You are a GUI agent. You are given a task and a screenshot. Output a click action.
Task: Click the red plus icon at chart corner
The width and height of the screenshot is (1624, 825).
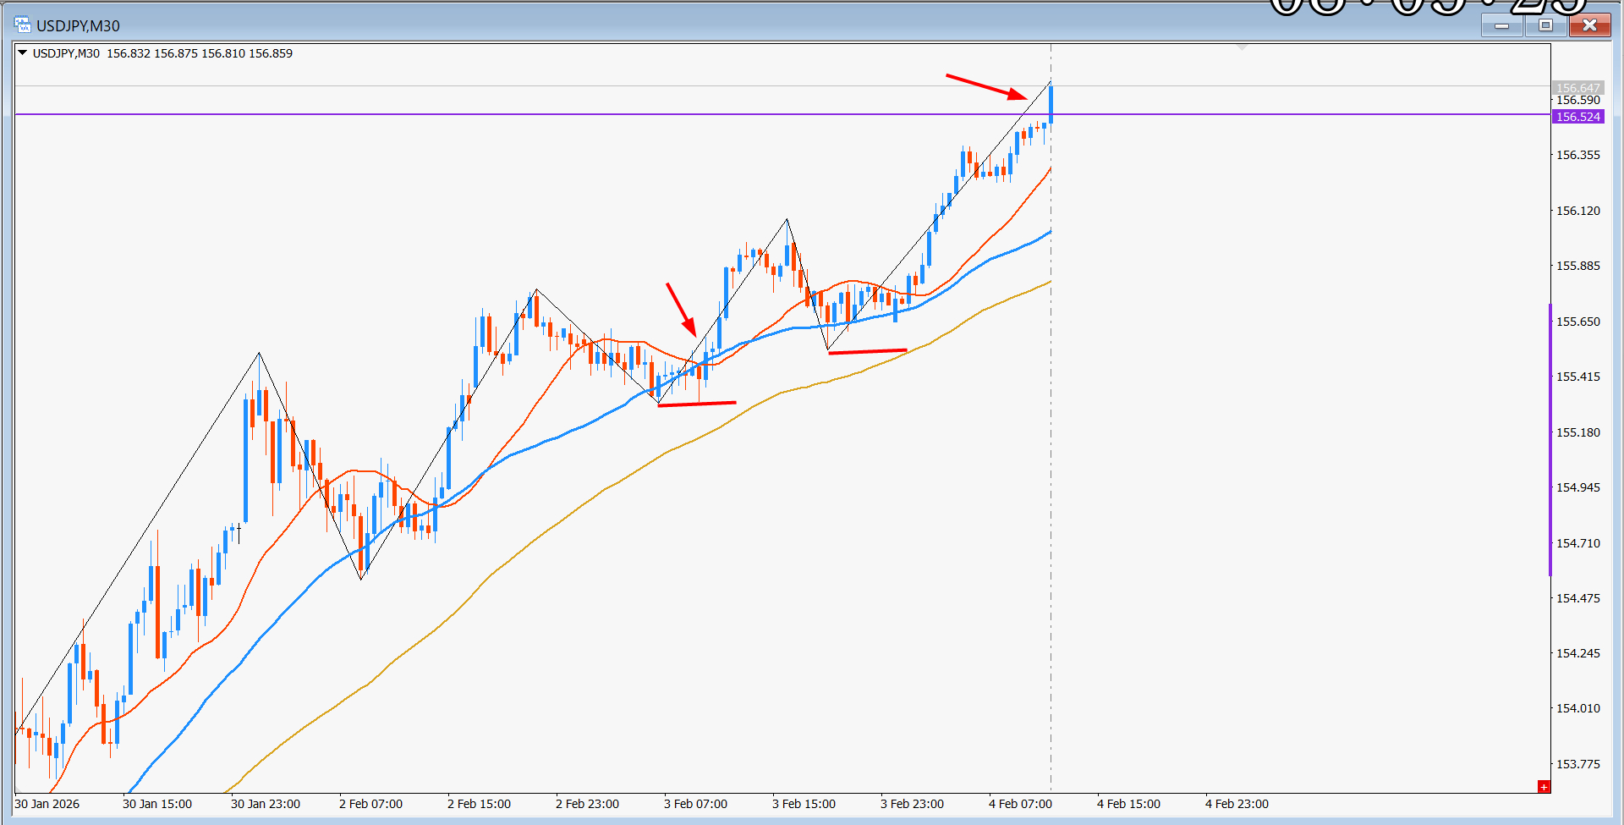click(1544, 787)
